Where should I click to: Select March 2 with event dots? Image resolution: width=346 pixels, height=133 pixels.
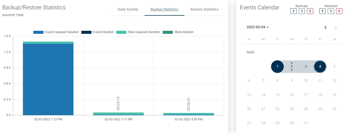pyautogui.click(x=292, y=67)
